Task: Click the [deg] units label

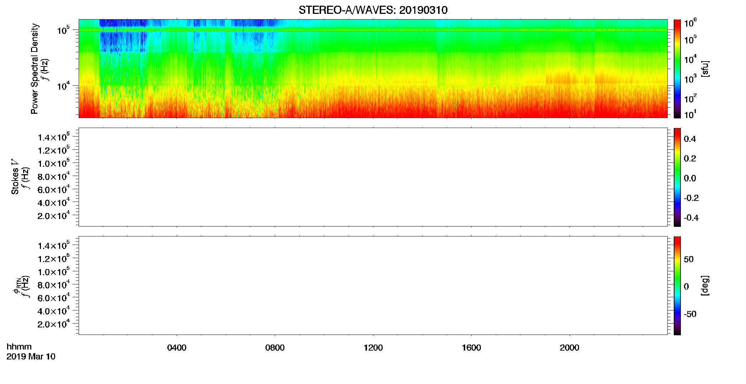Action: click(705, 286)
